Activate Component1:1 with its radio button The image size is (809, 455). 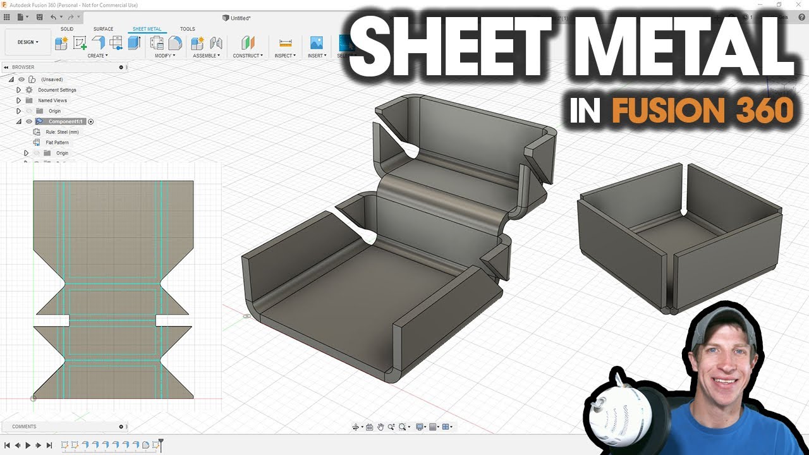coord(91,121)
